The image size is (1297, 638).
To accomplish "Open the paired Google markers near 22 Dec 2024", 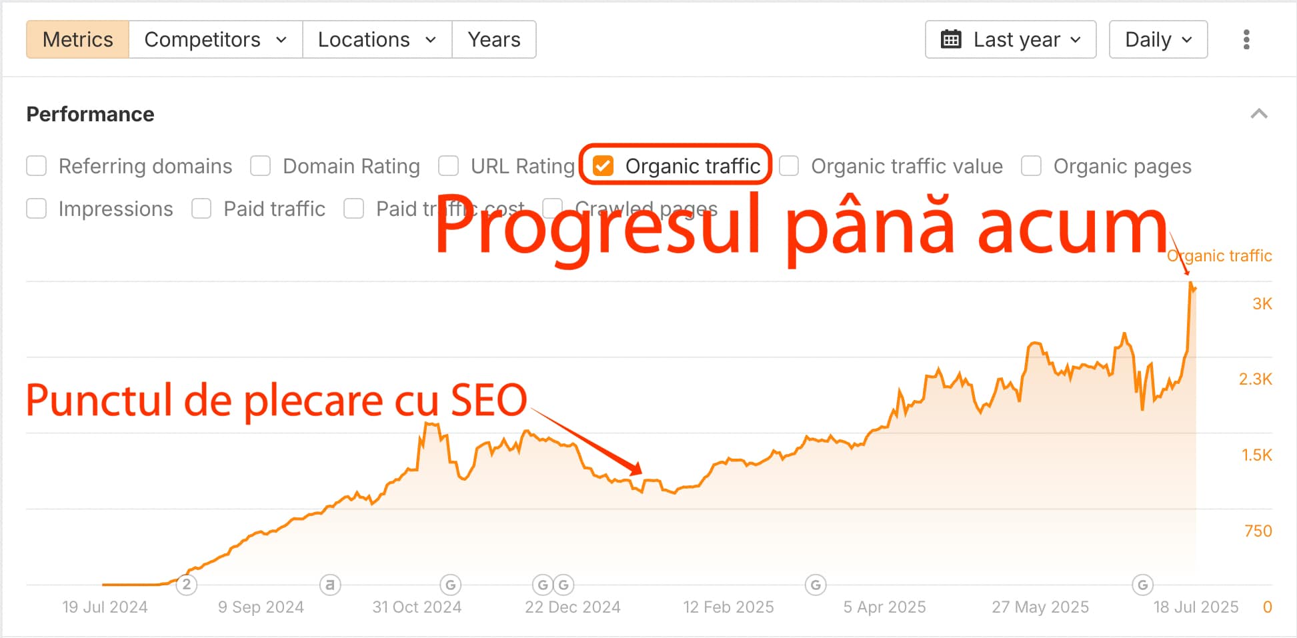I will click(552, 585).
